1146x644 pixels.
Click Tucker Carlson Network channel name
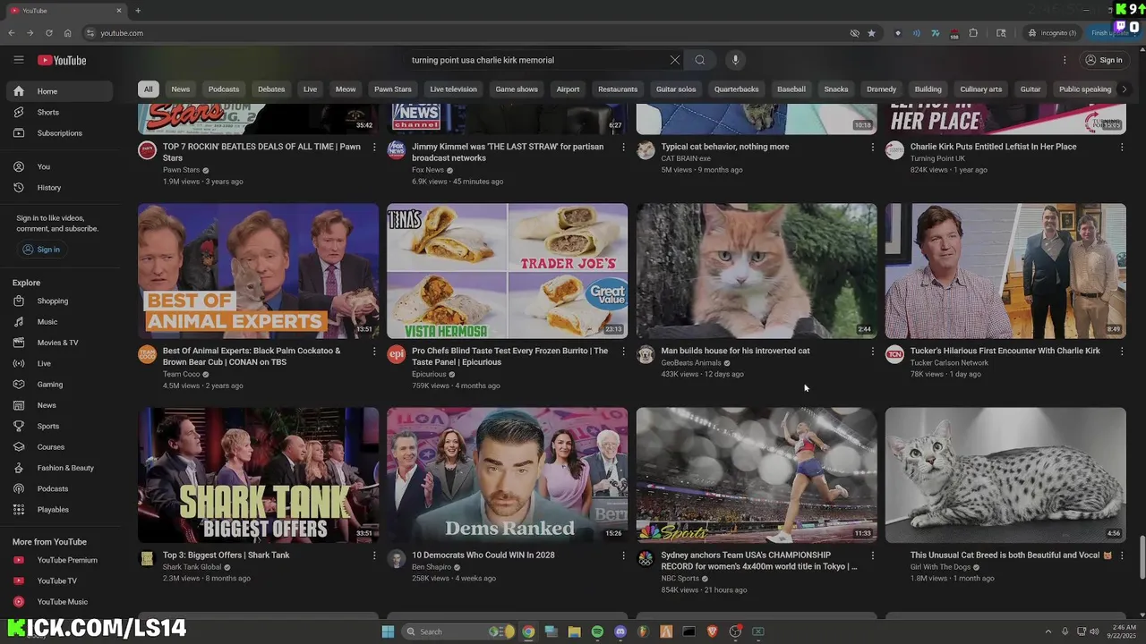(x=949, y=363)
